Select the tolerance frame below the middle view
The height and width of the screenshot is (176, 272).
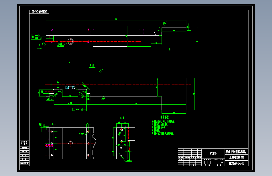coord(77,110)
